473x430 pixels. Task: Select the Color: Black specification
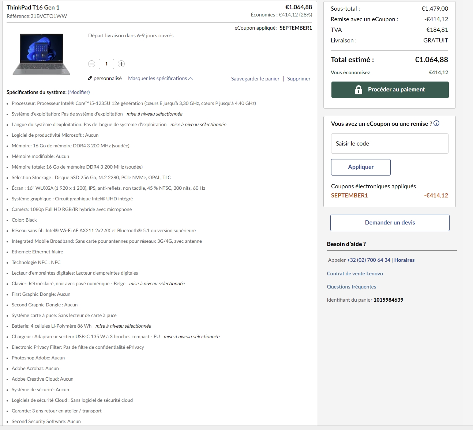(24, 220)
